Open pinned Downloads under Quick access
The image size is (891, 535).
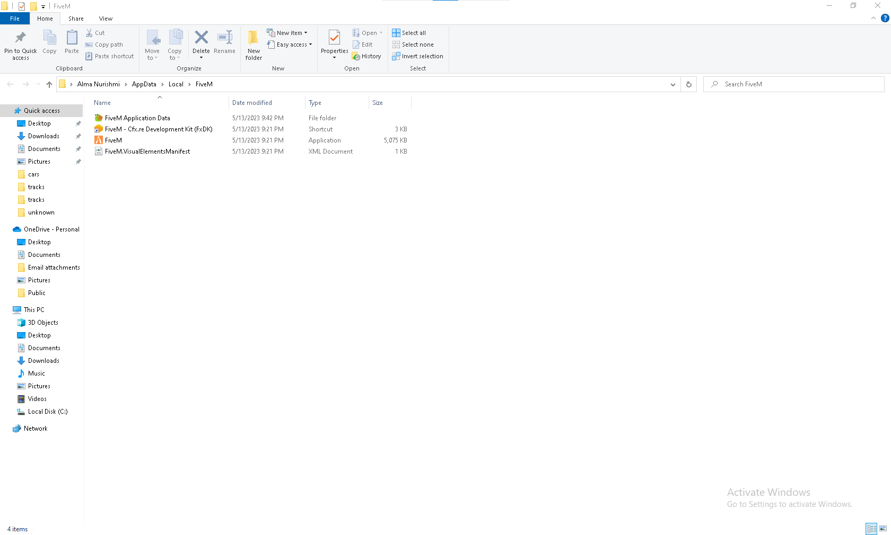point(43,136)
